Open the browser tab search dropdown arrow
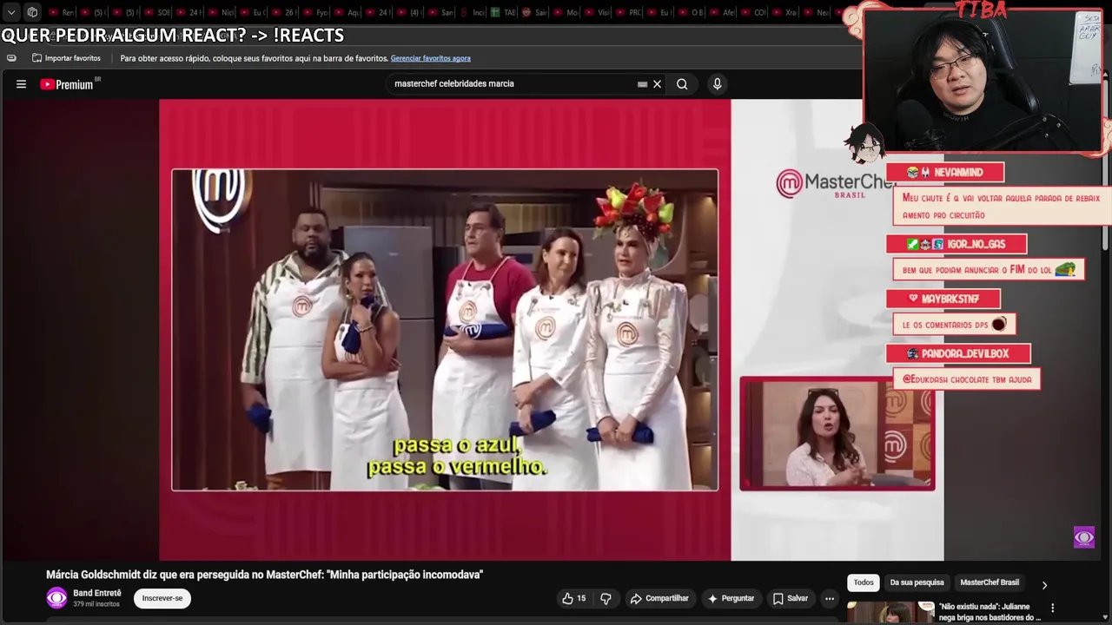The height and width of the screenshot is (625, 1112). 11,12
